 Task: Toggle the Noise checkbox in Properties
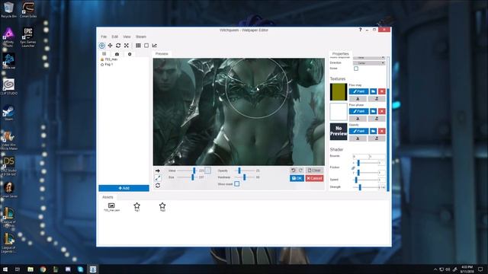(356, 68)
